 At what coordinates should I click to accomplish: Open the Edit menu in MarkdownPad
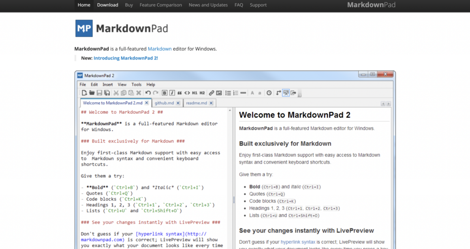pos(94,85)
